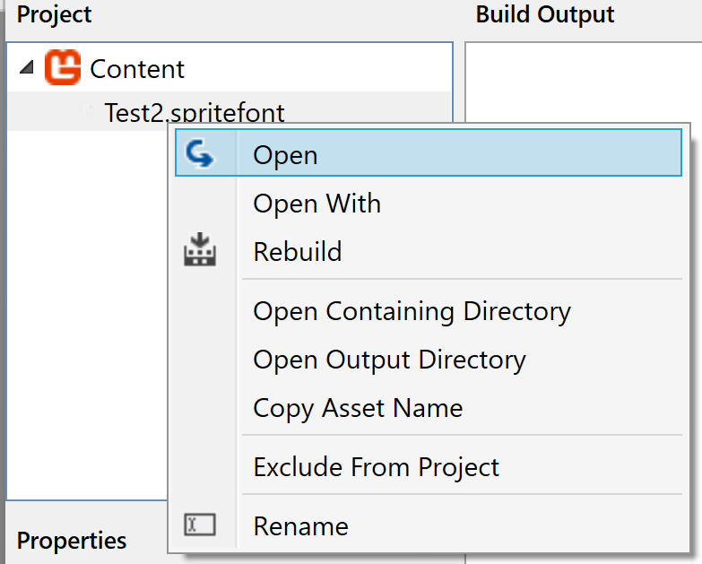Choose Open With from the context menu

316,204
